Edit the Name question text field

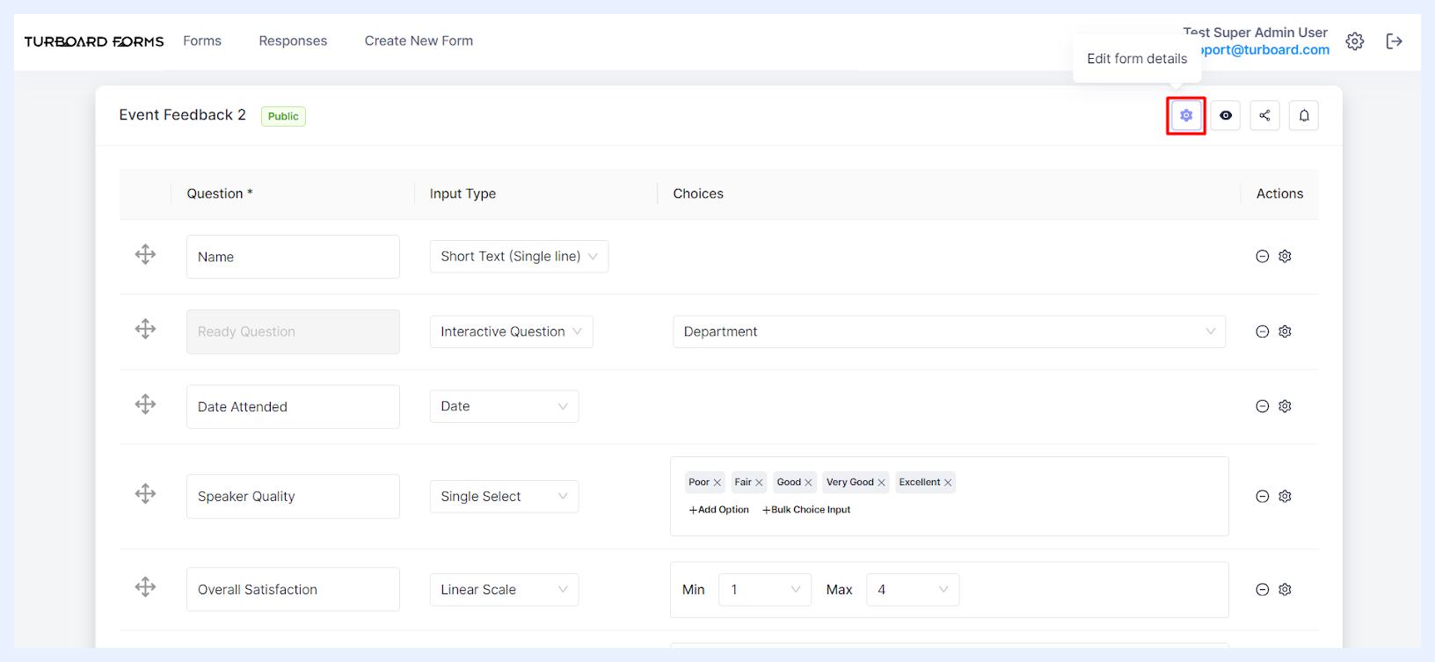(x=293, y=257)
